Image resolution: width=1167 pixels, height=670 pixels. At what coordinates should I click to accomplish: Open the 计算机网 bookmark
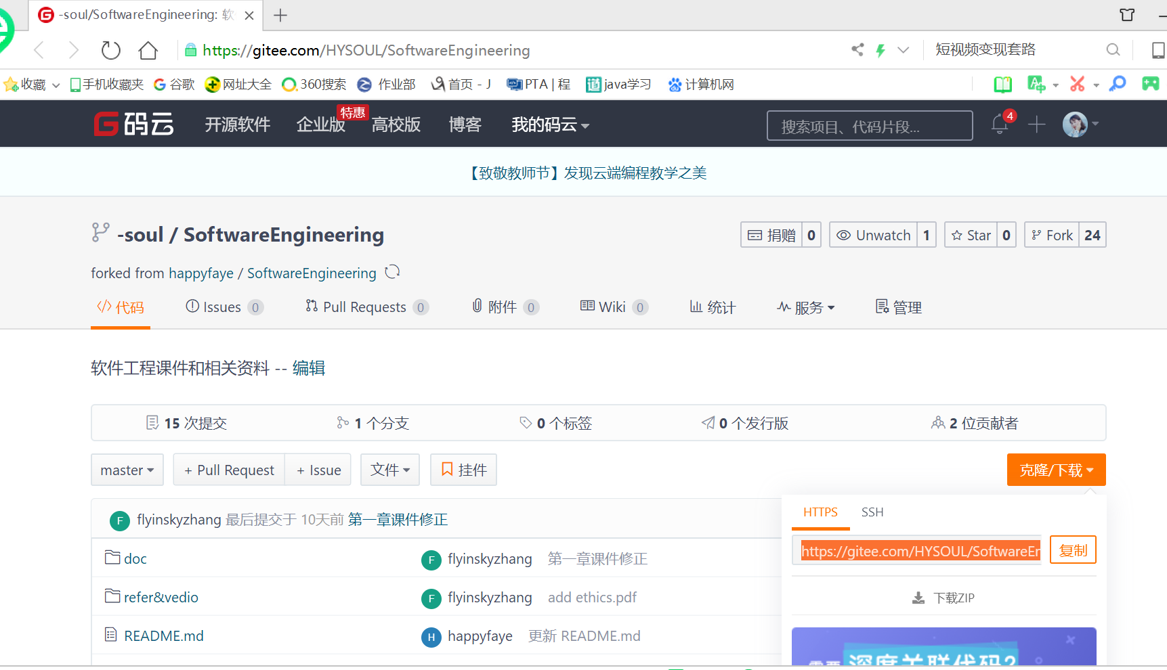click(701, 85)
